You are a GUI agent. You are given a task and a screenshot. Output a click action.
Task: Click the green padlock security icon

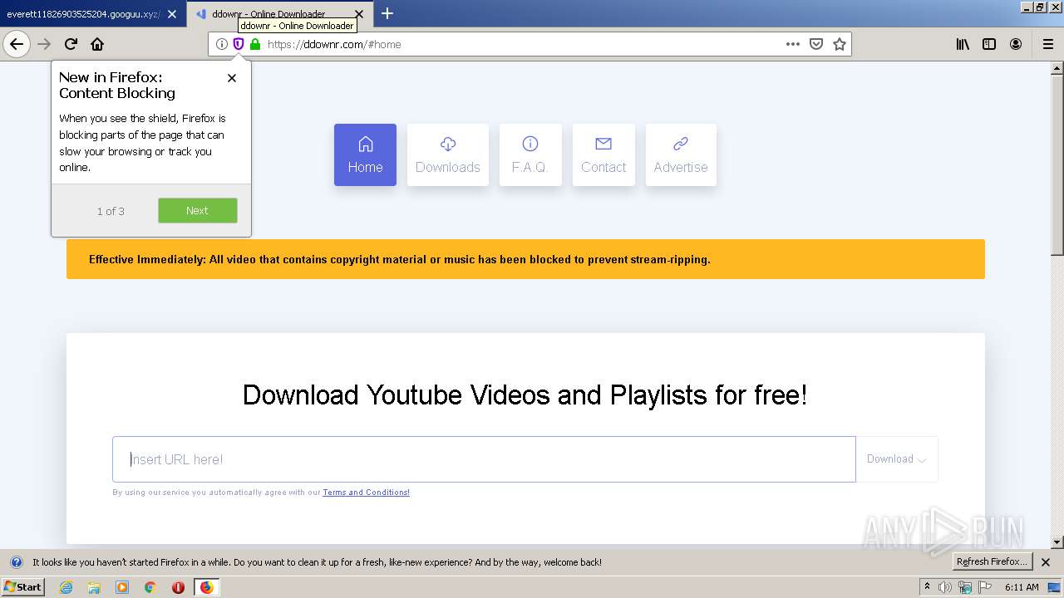tap(254, 44)
